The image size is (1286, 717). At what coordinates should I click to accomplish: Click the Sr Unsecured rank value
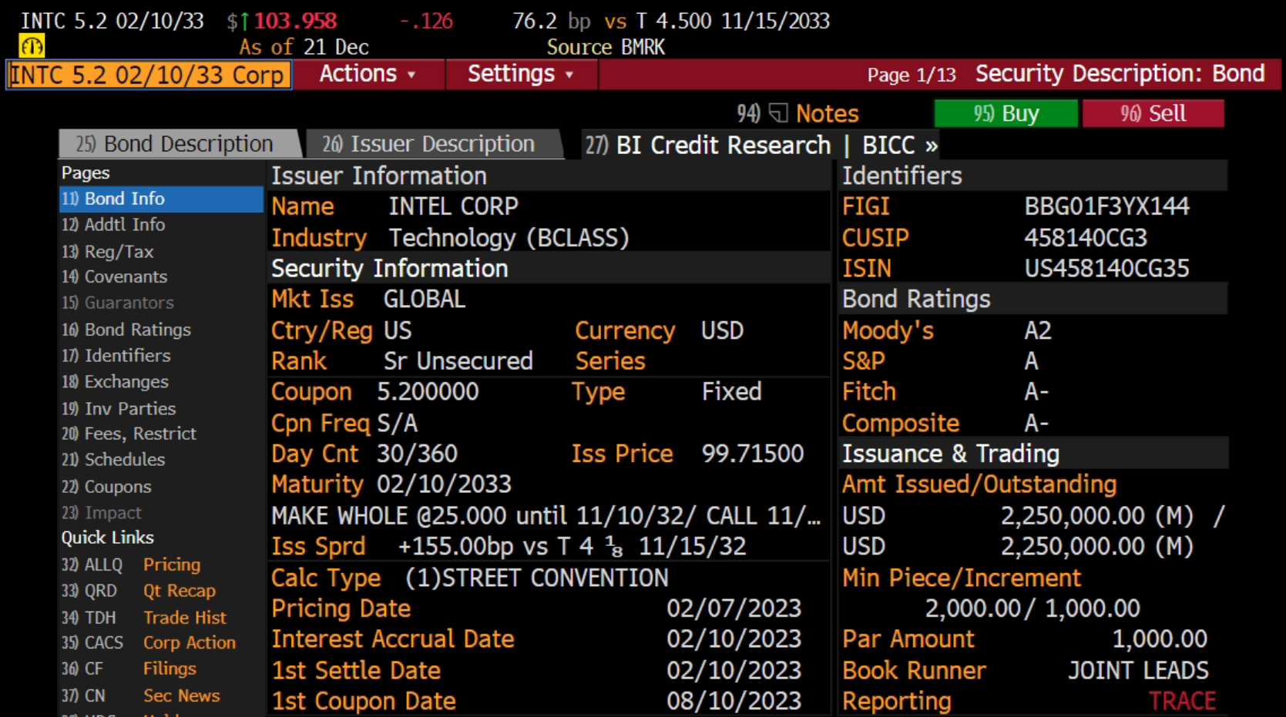coord(458,361)
